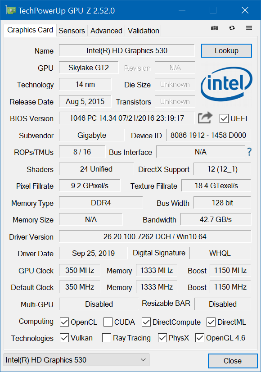Click the question mark next to Bus Interface
This screenshot has width=261, height=372.
249,152
